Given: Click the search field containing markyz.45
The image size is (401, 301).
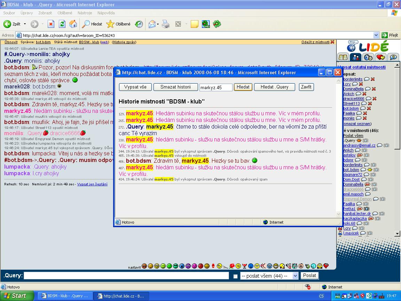Looking at the screenshot, I should [x=216, y=87].
